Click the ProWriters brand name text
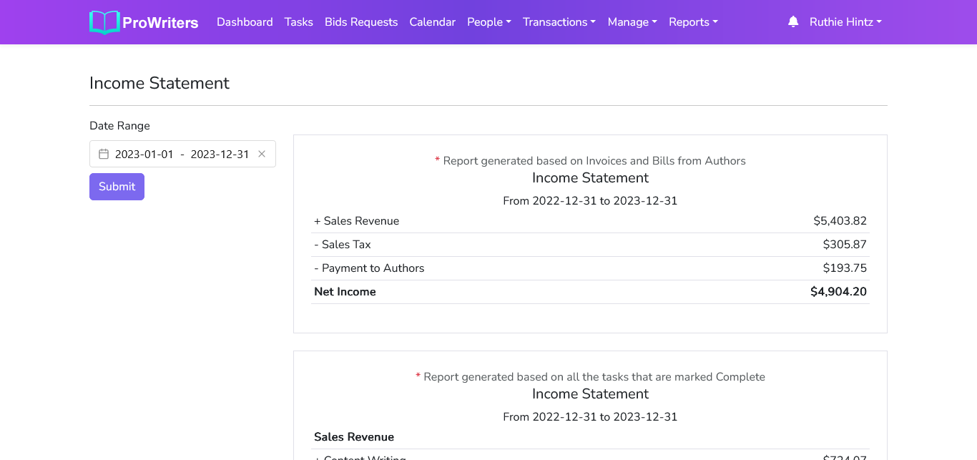The width and height of the screenshot is (977, 460). coord(160,23)
